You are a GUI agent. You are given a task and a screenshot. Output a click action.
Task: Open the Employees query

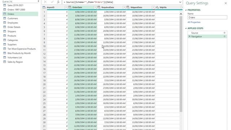[13, 23]
